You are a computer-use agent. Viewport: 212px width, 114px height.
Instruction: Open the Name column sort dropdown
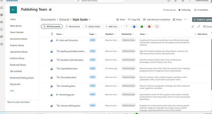coord(63,34)
